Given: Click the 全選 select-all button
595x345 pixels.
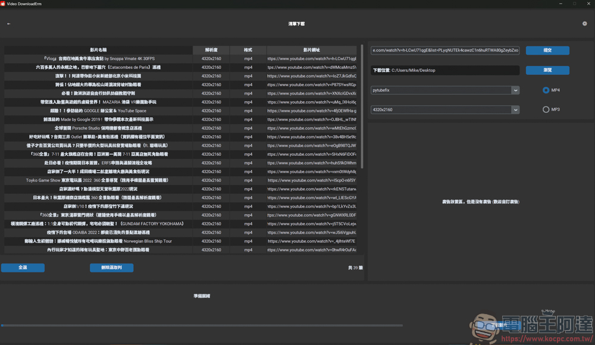Looking at the screenshot, I should [x=23, y=268].
